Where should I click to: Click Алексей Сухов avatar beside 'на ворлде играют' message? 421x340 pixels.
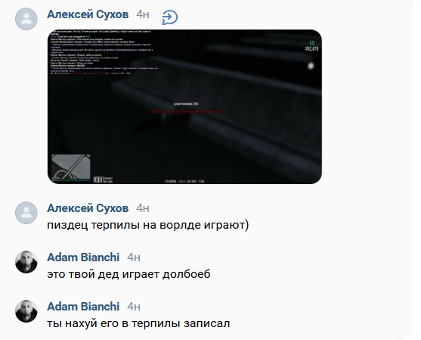coord(26,213)
